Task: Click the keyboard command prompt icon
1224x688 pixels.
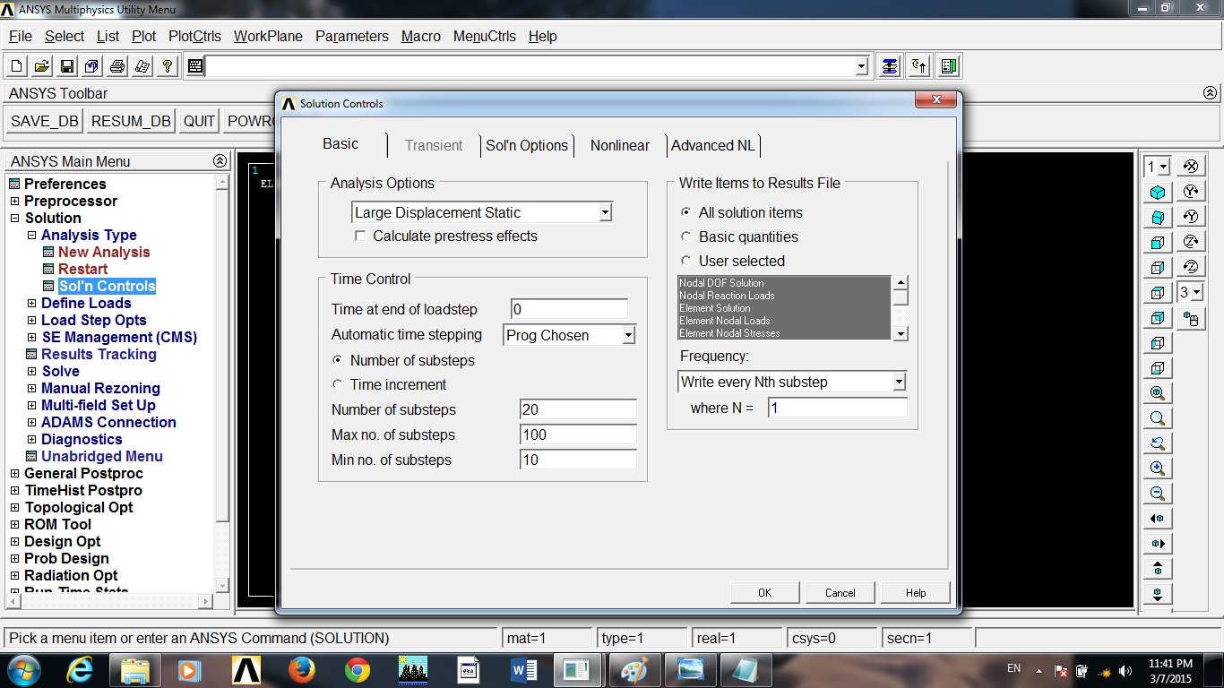Action: point(195,66)
